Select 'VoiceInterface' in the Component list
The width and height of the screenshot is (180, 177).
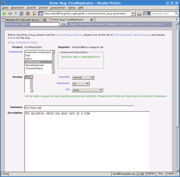click(x=38, y=68)
